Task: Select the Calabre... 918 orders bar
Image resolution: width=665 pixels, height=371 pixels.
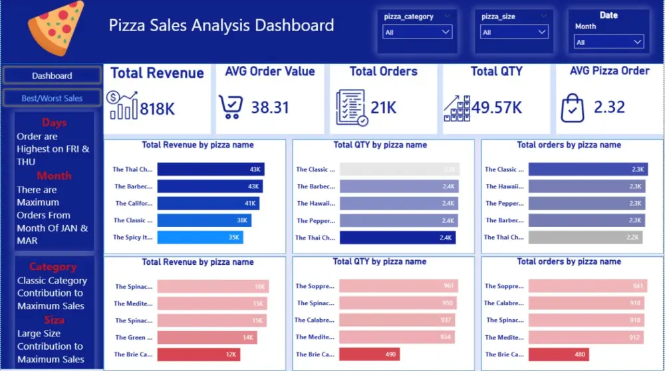Action: pos(586,303)
